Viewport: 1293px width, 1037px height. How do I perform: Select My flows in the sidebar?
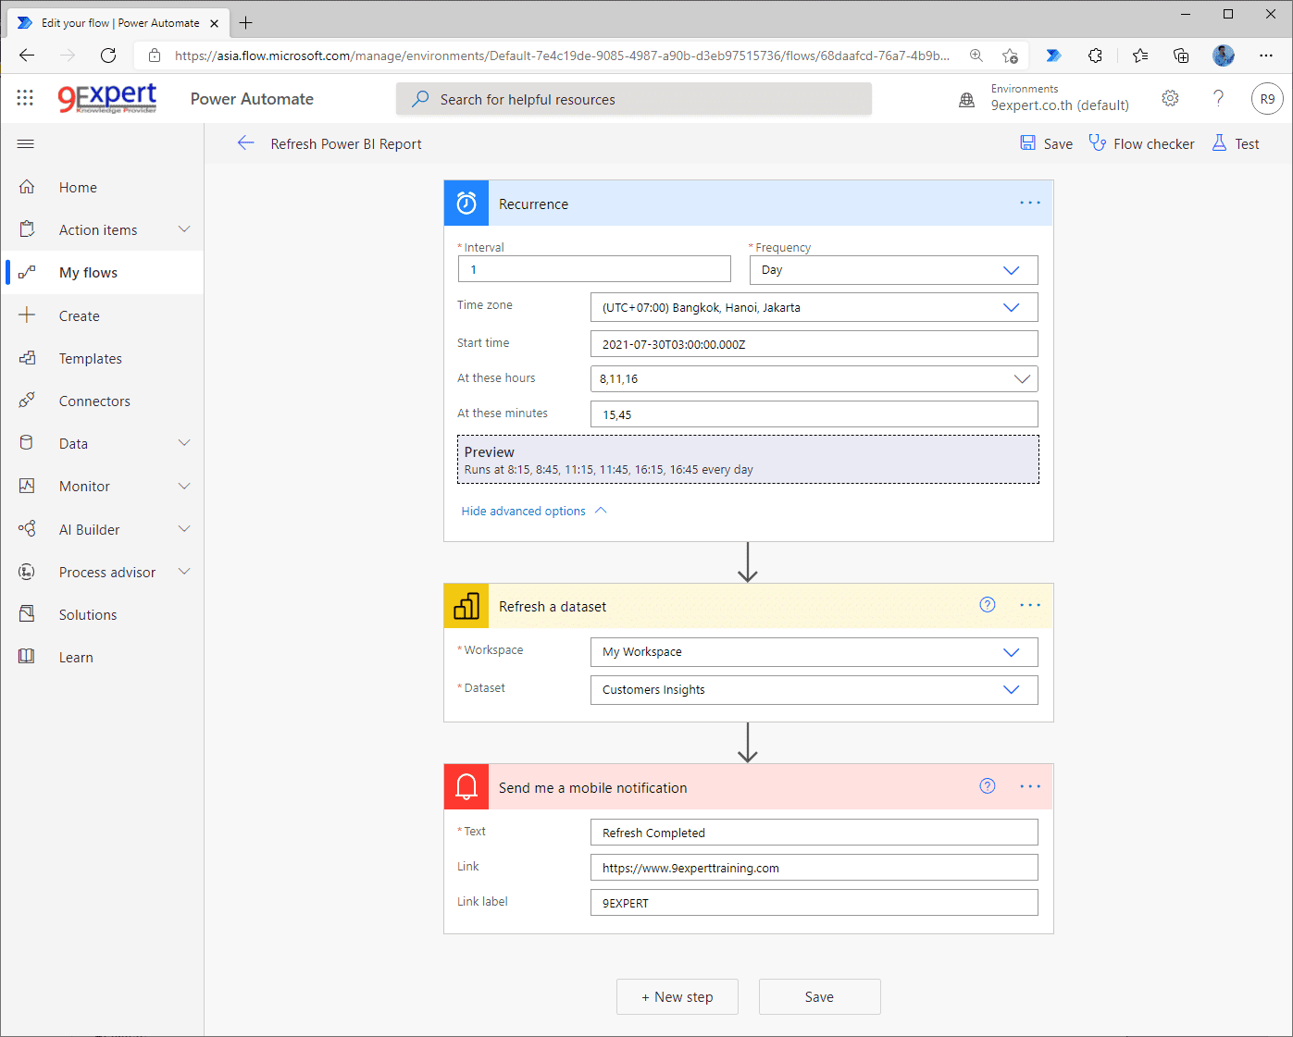(x=88, y=272)
